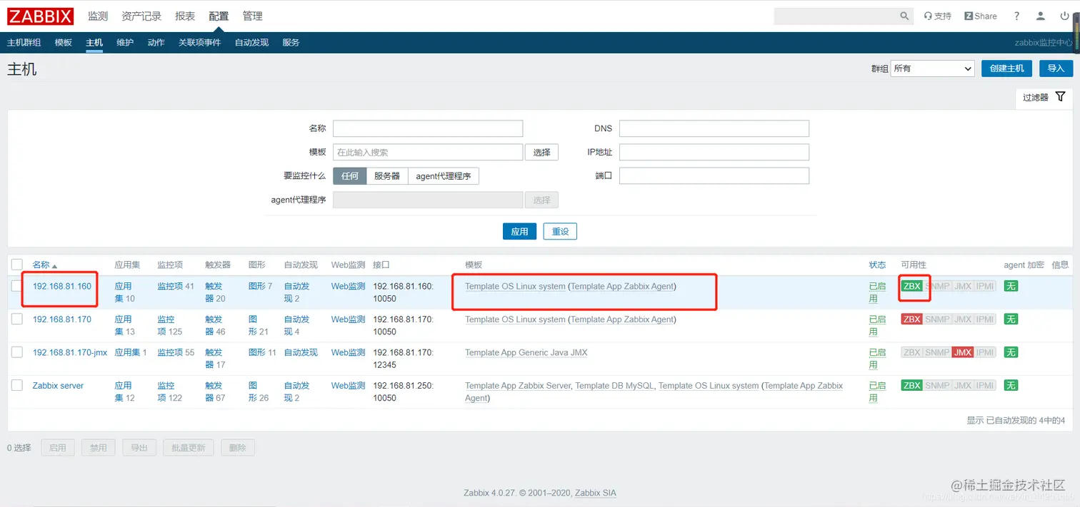Open the help question mark icon
Image resolution: width=1080 pixels, height=507 pixels.
[x=1016, y=16]
